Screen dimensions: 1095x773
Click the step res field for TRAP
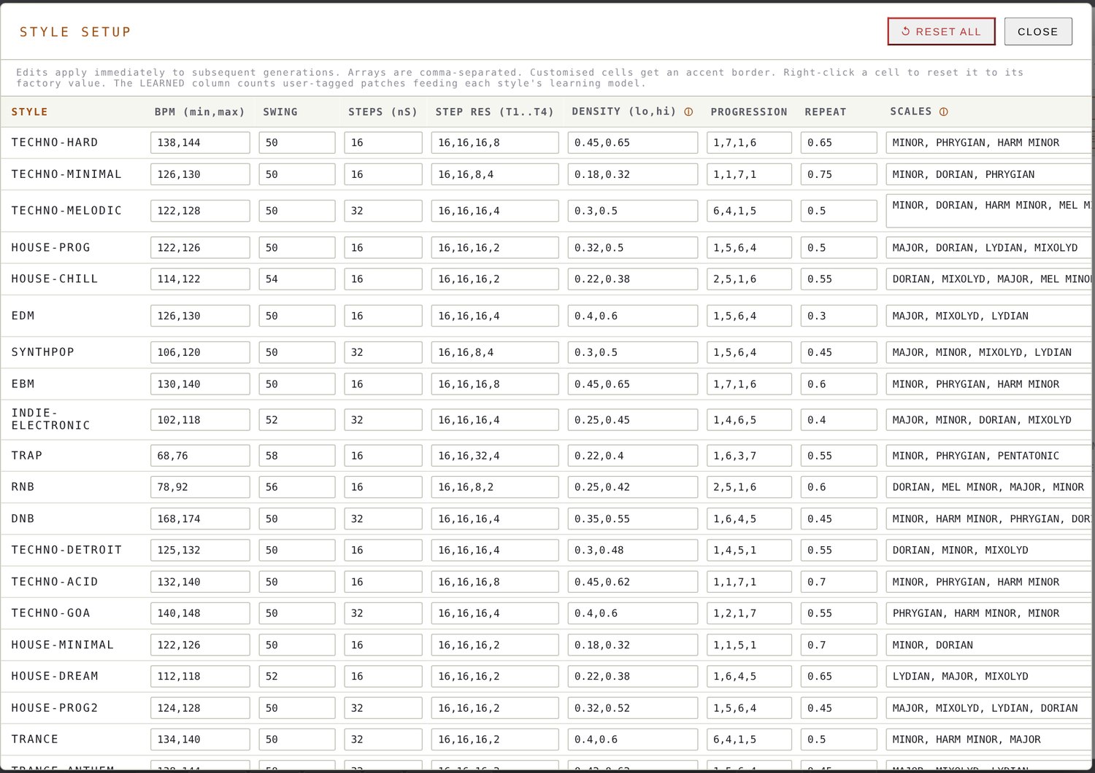[x=494, y=456]
